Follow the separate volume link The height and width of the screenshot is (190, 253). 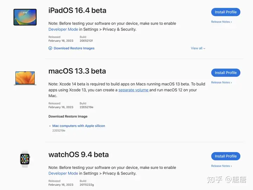(134, 90)
